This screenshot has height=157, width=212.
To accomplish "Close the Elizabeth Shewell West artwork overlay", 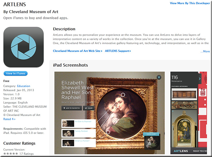I will click(159, 77).
